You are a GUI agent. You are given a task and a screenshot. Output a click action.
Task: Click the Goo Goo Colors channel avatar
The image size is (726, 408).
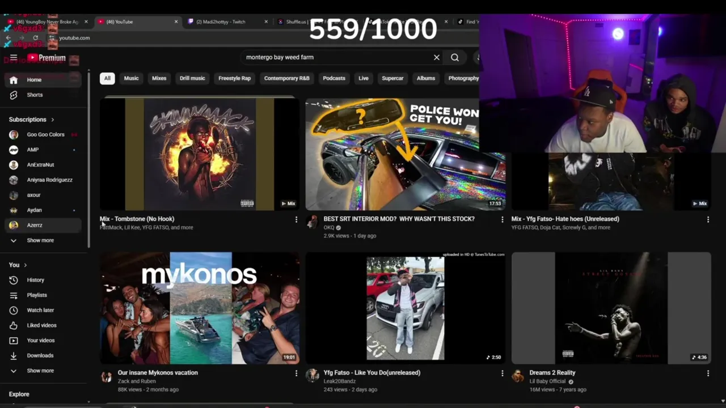pos(14,135)
